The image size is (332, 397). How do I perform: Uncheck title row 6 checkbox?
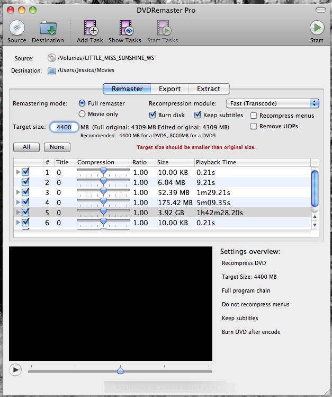25,222
